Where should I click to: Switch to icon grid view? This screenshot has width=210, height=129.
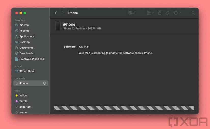pos(130,13)
